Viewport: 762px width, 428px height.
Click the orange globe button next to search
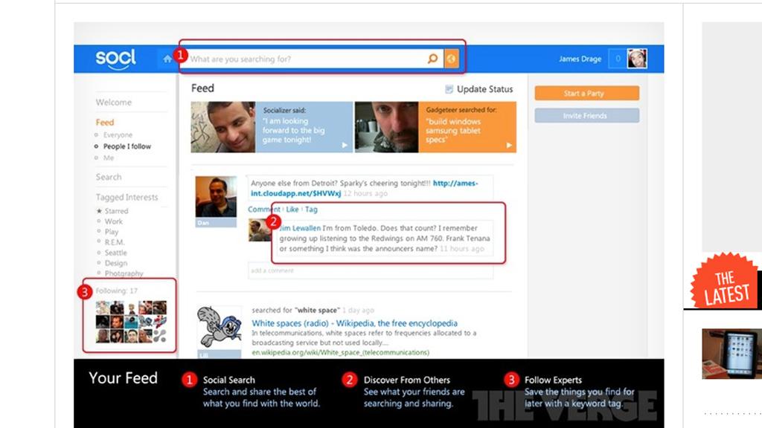(x=451, y=59)
